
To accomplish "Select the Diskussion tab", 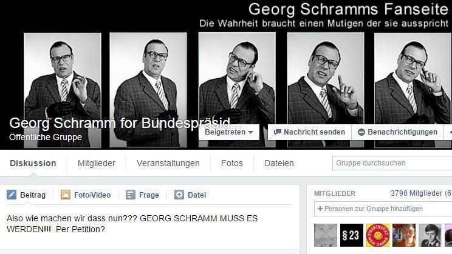I will (x=33, y=163).
